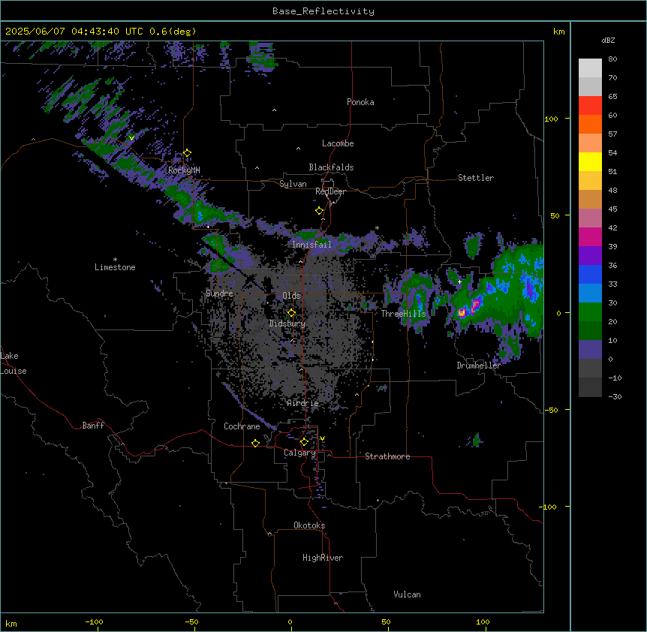
Task: Click the HighRiver town label
Action: pyautogui.click(x=323, y=558)
